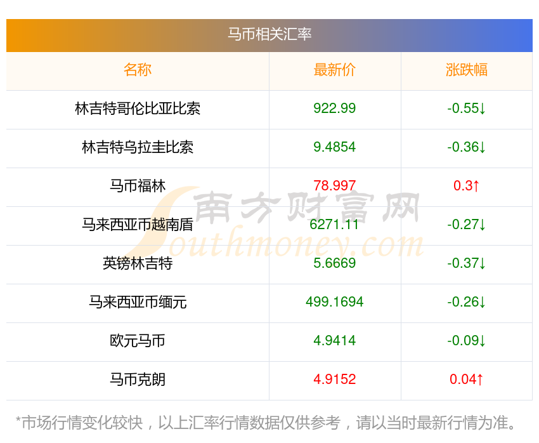Select the row name 马币福林
This screenshot has width=539, height=443.
point(138,186)
